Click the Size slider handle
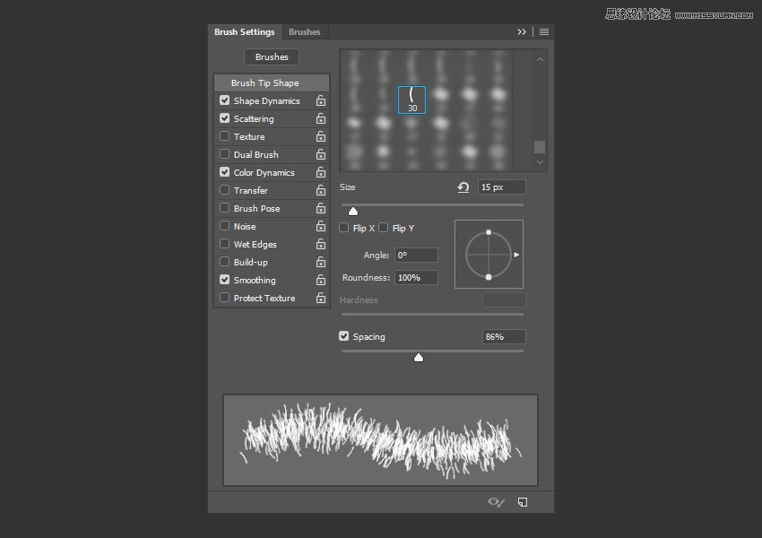The width and height of the screenshot is (762, 538). click(x=353, y=211)
